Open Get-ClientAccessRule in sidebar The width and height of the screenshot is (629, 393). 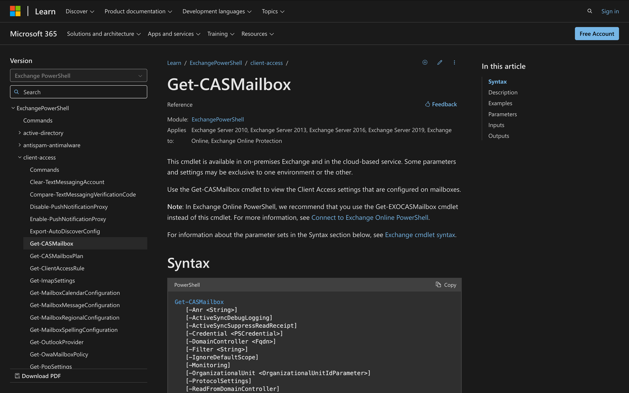click(x=57, y=268)
